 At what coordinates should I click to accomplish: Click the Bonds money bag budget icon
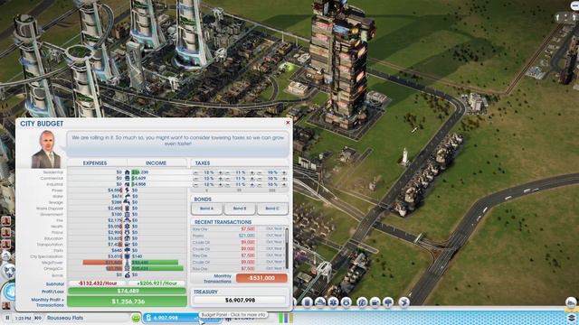(x=127, y=274)
